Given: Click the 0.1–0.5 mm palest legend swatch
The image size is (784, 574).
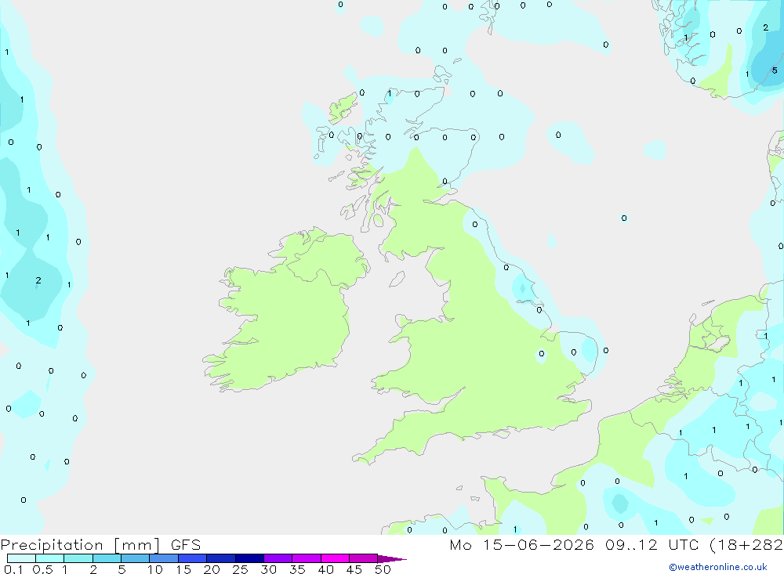Looking at the screenshot, I should pyautogui.click(x=21, y=558).
